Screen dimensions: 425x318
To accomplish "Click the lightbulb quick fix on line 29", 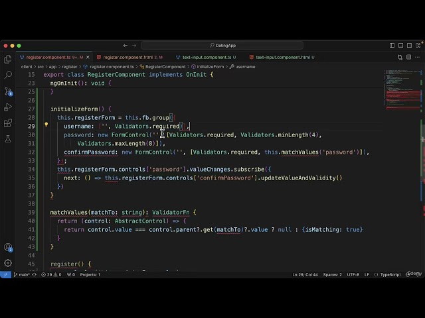I will click(46, 125).
